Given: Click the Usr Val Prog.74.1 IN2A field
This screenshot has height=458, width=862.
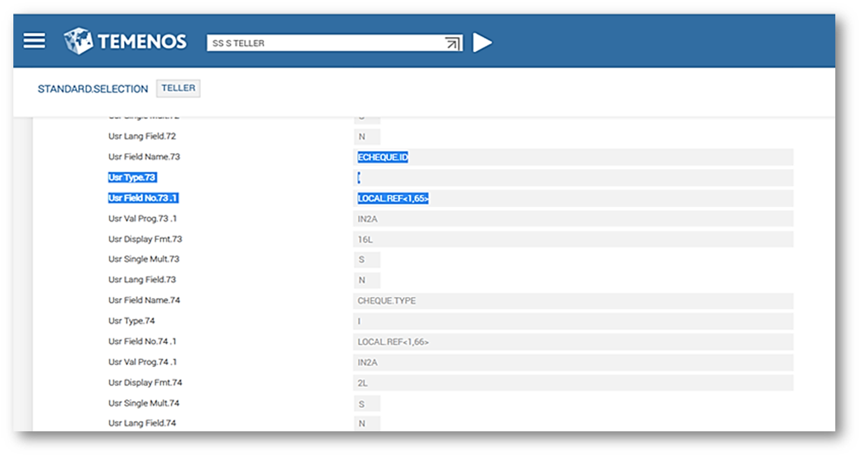Looking at the screenshot, I should point(572,362).
